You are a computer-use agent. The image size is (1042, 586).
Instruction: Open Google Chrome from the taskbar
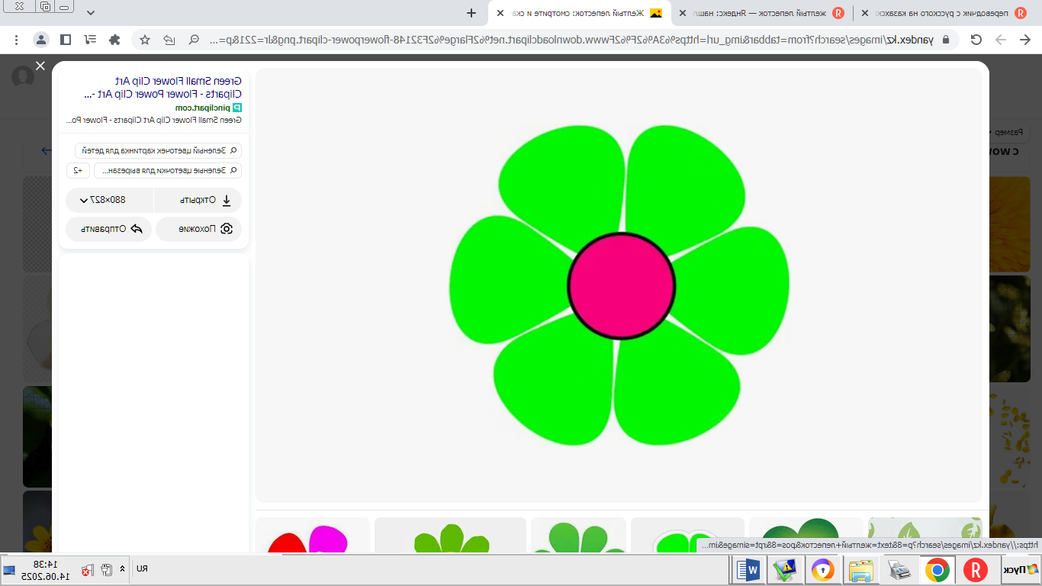pyautogui.click(x=937, y=570)
